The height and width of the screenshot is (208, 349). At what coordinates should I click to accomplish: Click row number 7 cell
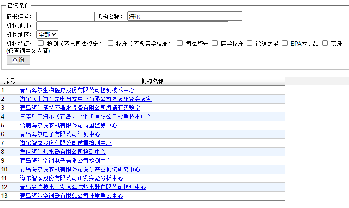(10, 143)
